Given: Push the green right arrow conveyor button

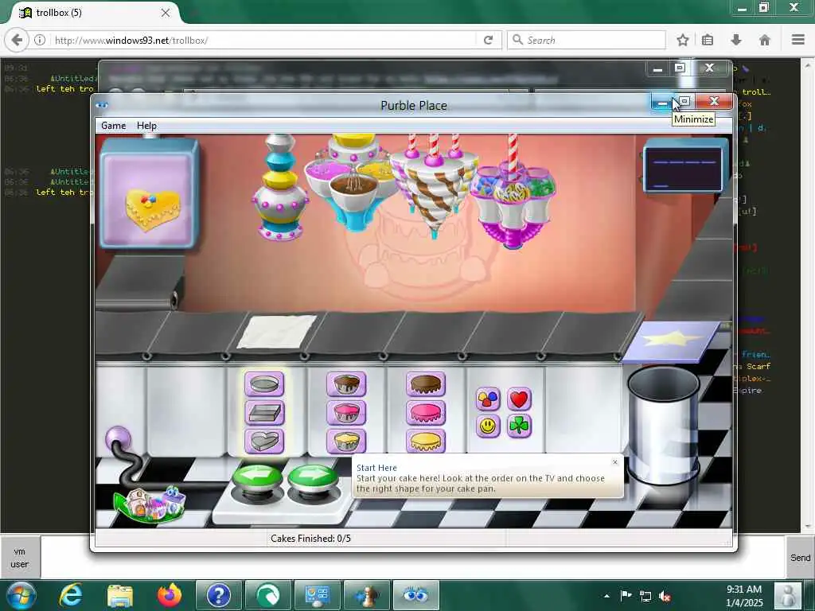Looking at the screenshot, I should coord(312,478).
